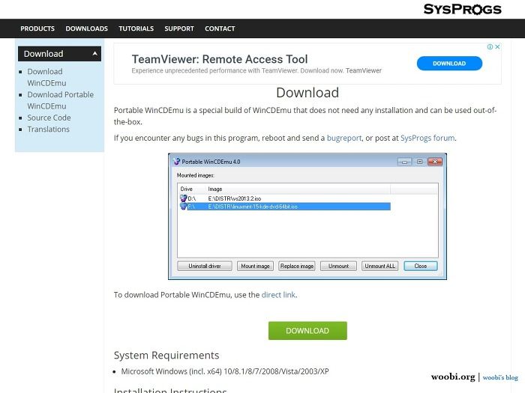Click the Microsoft Windows requirements line
Screen dimensions: 525x393
(x=225, y=371)
